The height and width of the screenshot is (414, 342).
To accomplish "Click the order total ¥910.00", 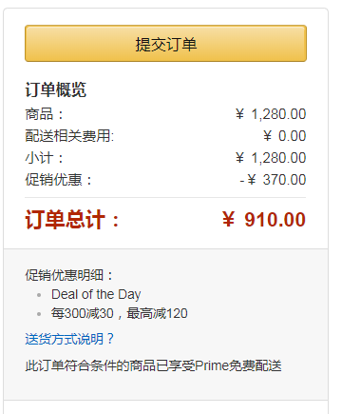I will [x=264, y=220].
